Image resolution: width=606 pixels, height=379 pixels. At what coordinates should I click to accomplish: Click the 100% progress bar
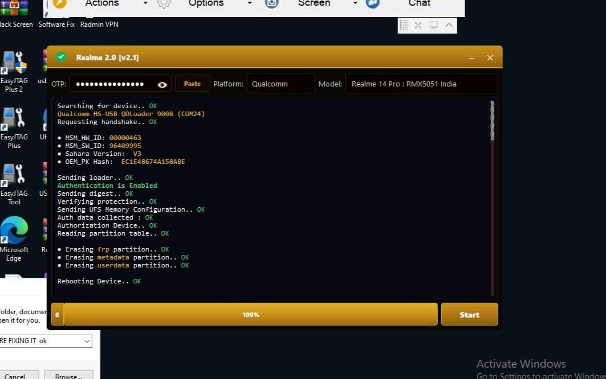(x=250, y=314)
